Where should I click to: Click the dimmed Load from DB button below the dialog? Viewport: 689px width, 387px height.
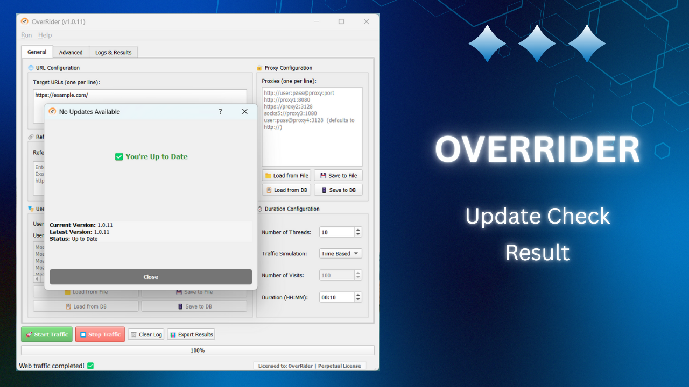pos(86,306)
